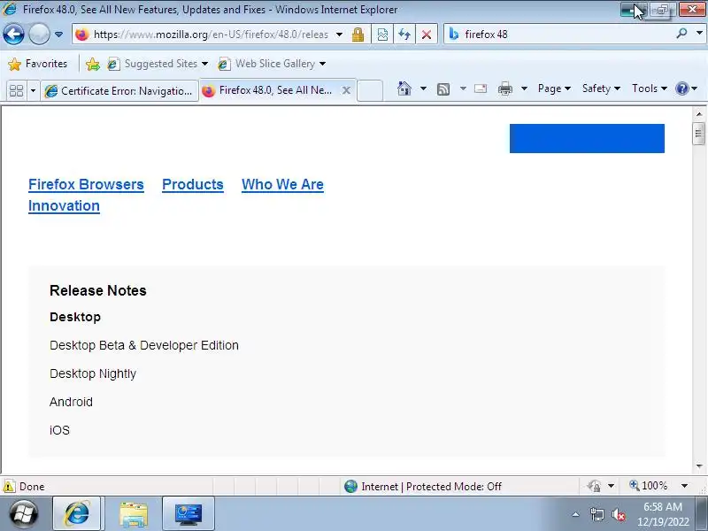Open the Who We Are link
The height and width of the screenshot is (531, 708).
point(282,184)
